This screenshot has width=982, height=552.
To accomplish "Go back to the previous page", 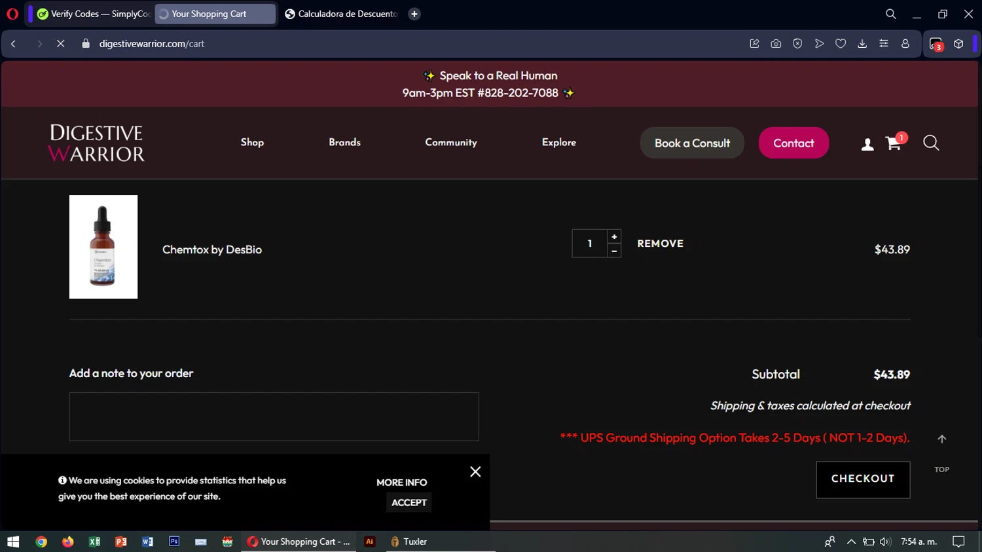I will click(13, 44).
